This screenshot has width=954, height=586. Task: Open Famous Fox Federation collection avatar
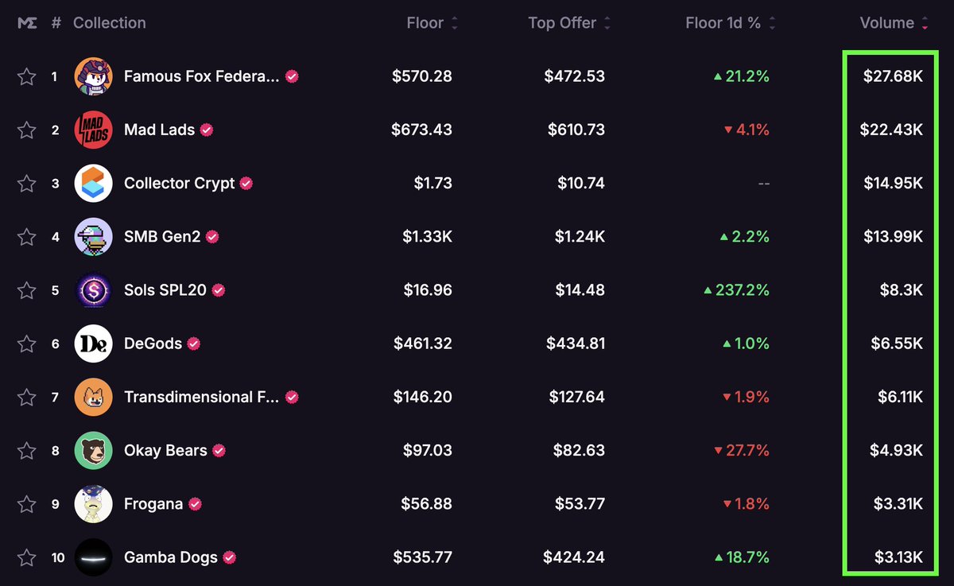point(94,76)
